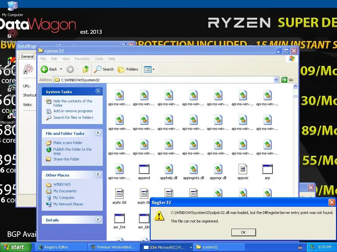
Task: Close the RegSvr32 error dialog
Action: click(x=332, y=202)
